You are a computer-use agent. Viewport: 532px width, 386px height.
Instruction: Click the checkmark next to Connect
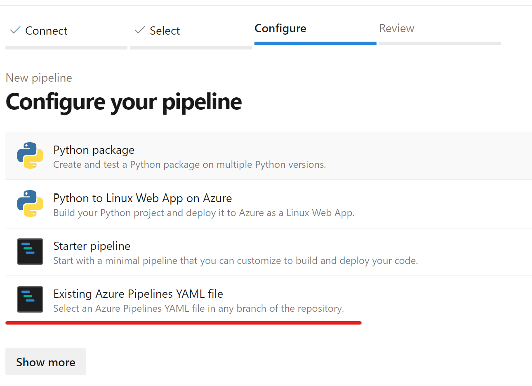click(15, 30)
